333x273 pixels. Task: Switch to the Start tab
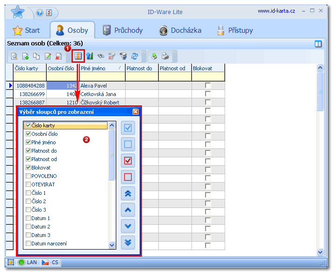coord(26,30)
